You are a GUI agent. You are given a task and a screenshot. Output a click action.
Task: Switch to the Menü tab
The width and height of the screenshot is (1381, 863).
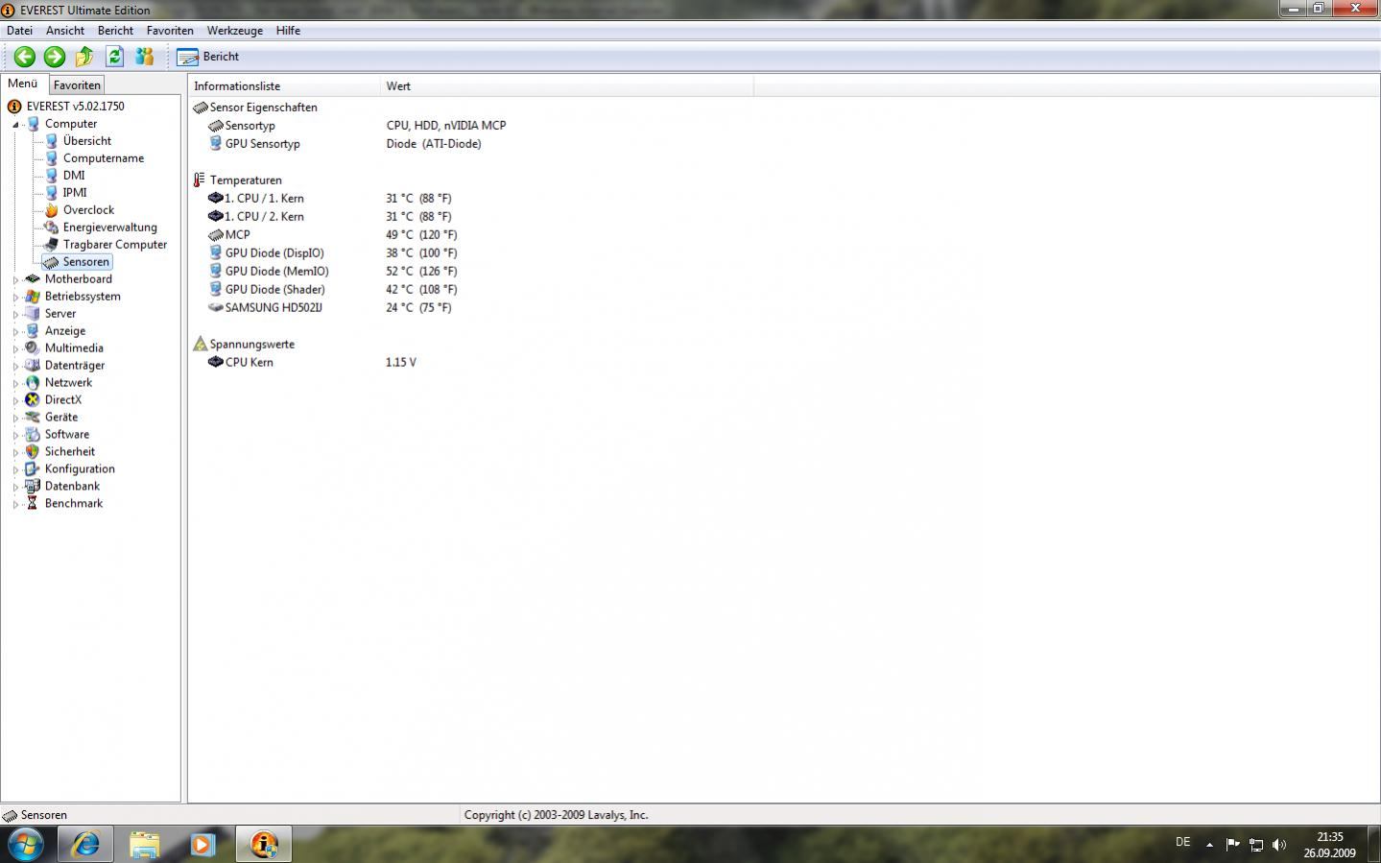(x=23, y=84)
